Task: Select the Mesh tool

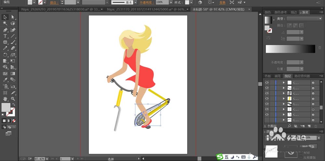Action: 5,73
